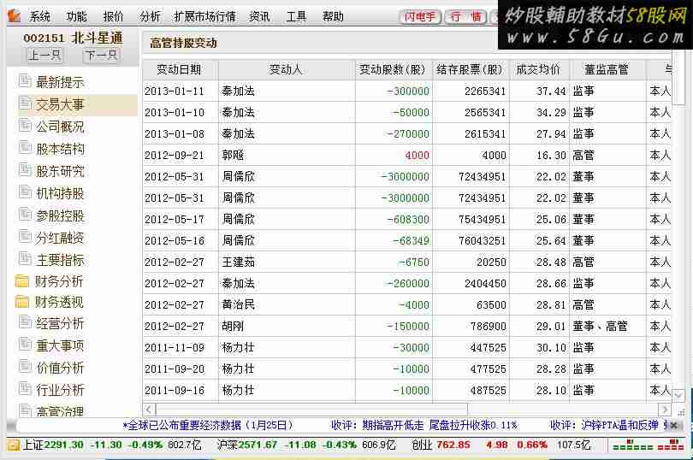This screenshot has width=693, height=460.
Task: Click the document icon beside 价值分析
Action: [x=25, y=366]
